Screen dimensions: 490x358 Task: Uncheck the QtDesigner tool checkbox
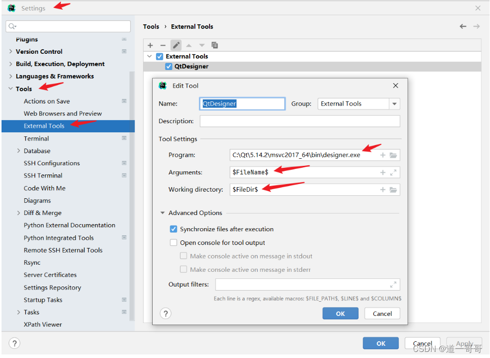[x=169, y=66]
